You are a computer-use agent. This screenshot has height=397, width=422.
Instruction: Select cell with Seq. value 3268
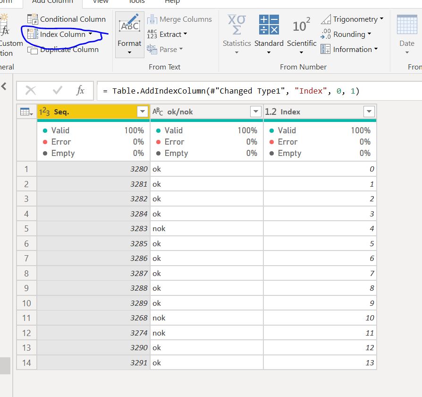(x=93, y=318)
